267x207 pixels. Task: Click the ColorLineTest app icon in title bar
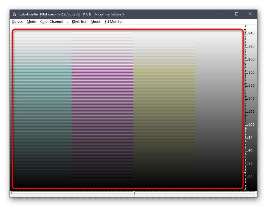[15, 14]
